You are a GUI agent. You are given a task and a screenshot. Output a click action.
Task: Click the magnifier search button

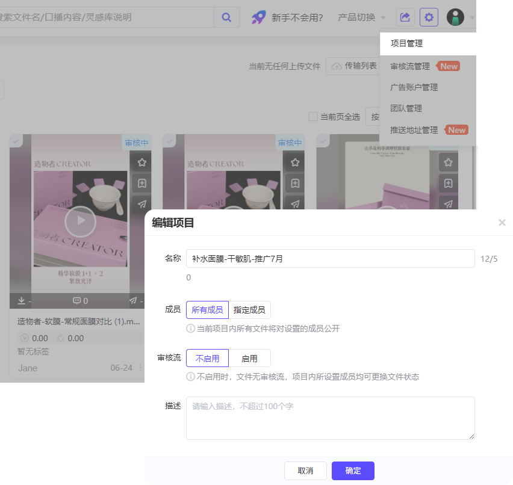tap(226, 17)
